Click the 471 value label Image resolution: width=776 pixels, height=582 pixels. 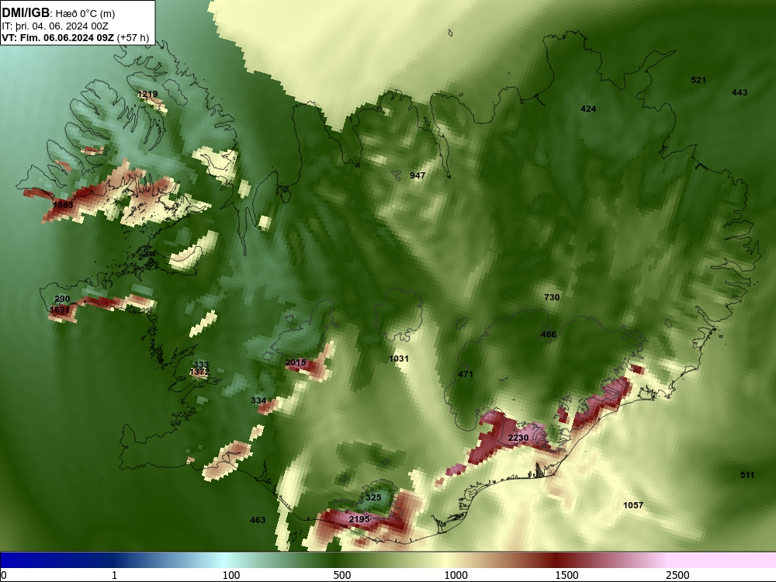click(465, 374)
